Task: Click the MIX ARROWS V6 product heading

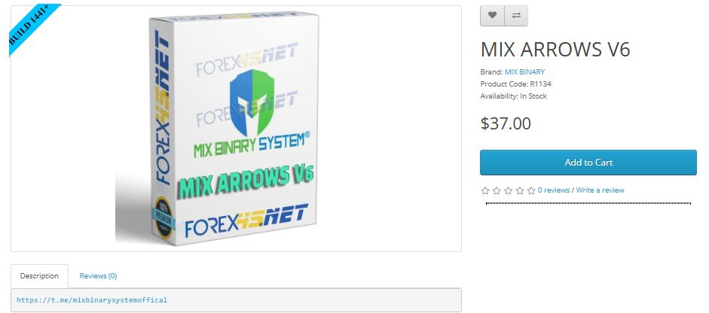Action: coord(555,49)
